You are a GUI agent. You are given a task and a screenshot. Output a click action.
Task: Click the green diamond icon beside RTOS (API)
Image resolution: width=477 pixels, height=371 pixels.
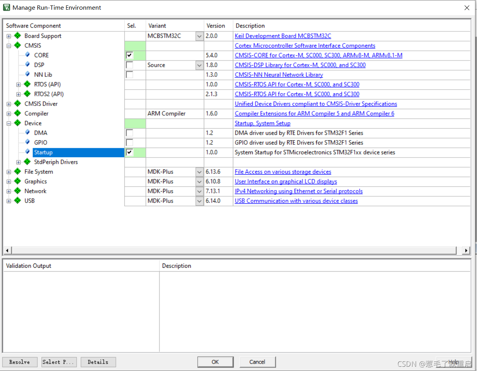tap(27, 84)
